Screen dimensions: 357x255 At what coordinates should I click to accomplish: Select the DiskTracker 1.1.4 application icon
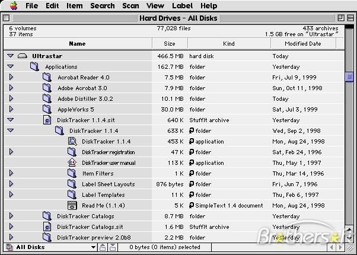pyautogui.click(x=72, y=141)
